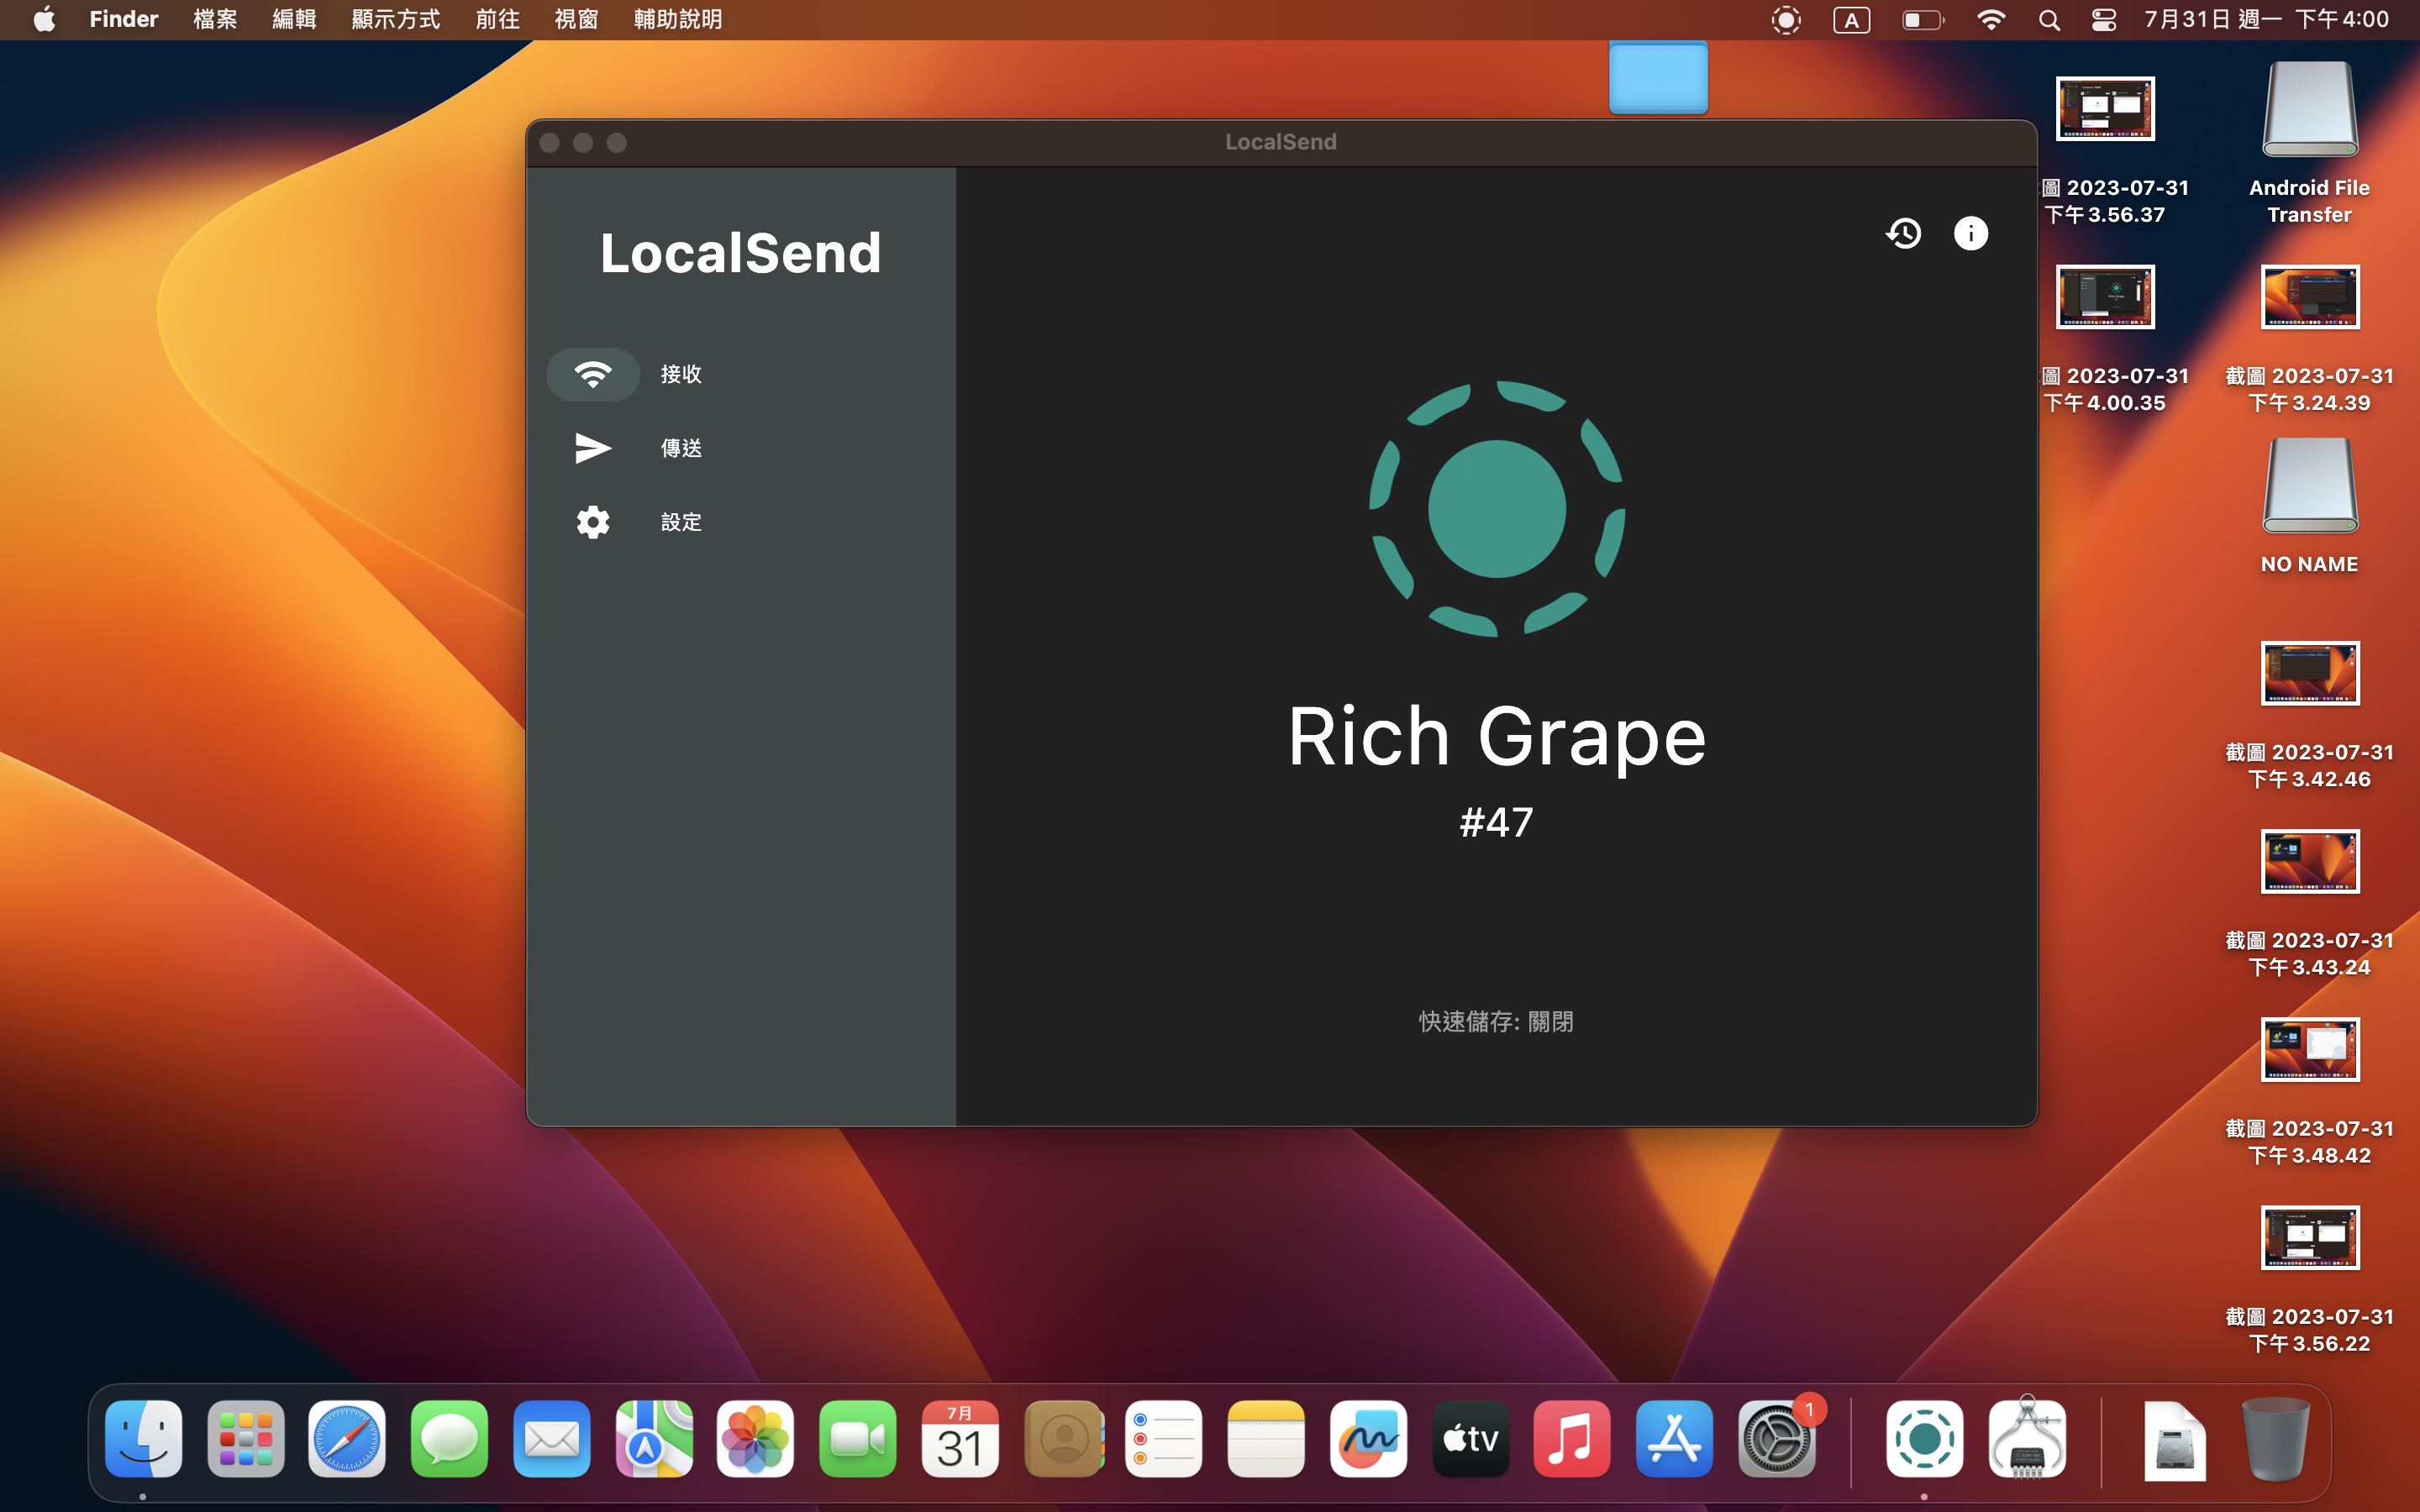2420x1512 pixels.
Task: Open the 檔案 menu
Action: point(215,19)
